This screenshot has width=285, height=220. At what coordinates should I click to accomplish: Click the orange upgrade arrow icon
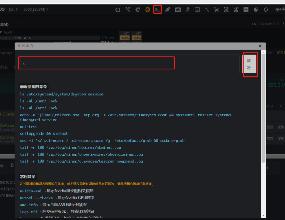[148, 9]
